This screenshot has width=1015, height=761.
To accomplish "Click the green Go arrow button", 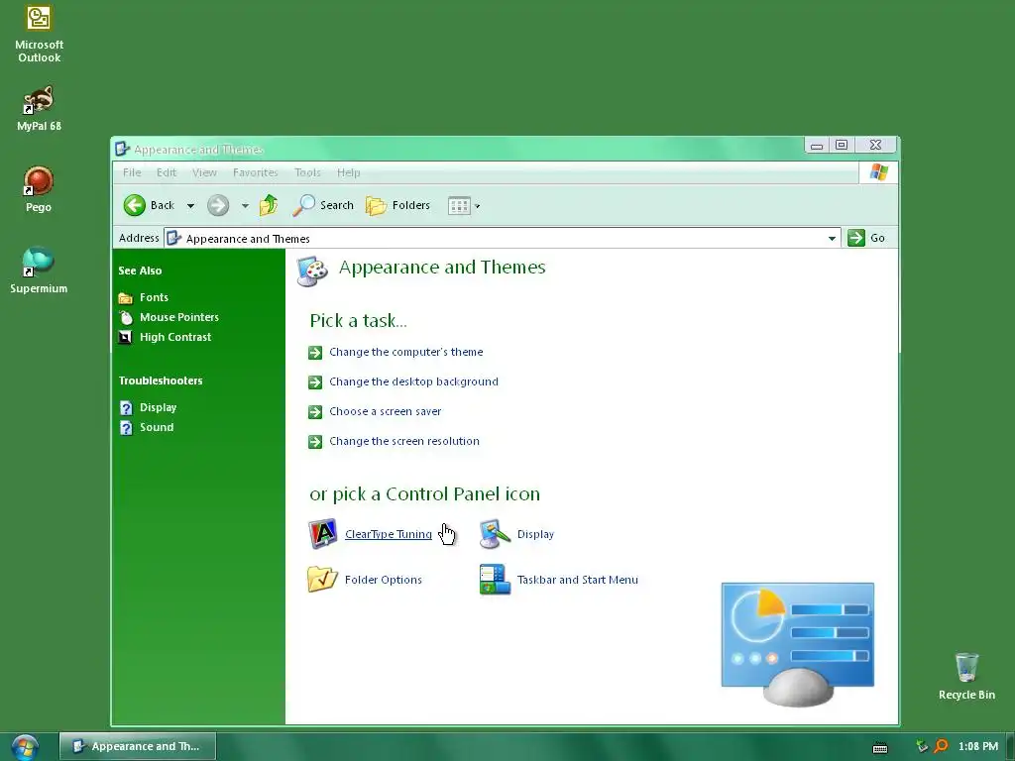I will pos(855,238).
